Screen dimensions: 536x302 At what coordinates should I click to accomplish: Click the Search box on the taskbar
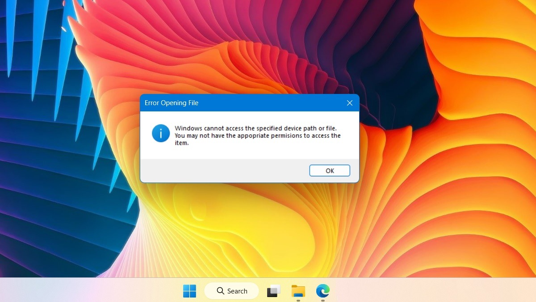click(231, 291)
